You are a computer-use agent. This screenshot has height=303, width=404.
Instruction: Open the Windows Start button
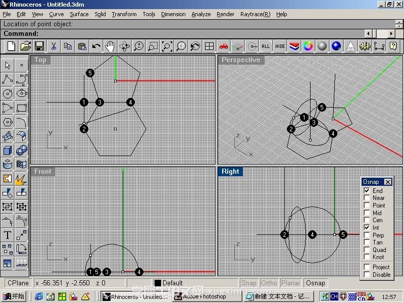(x=14, y=296)
